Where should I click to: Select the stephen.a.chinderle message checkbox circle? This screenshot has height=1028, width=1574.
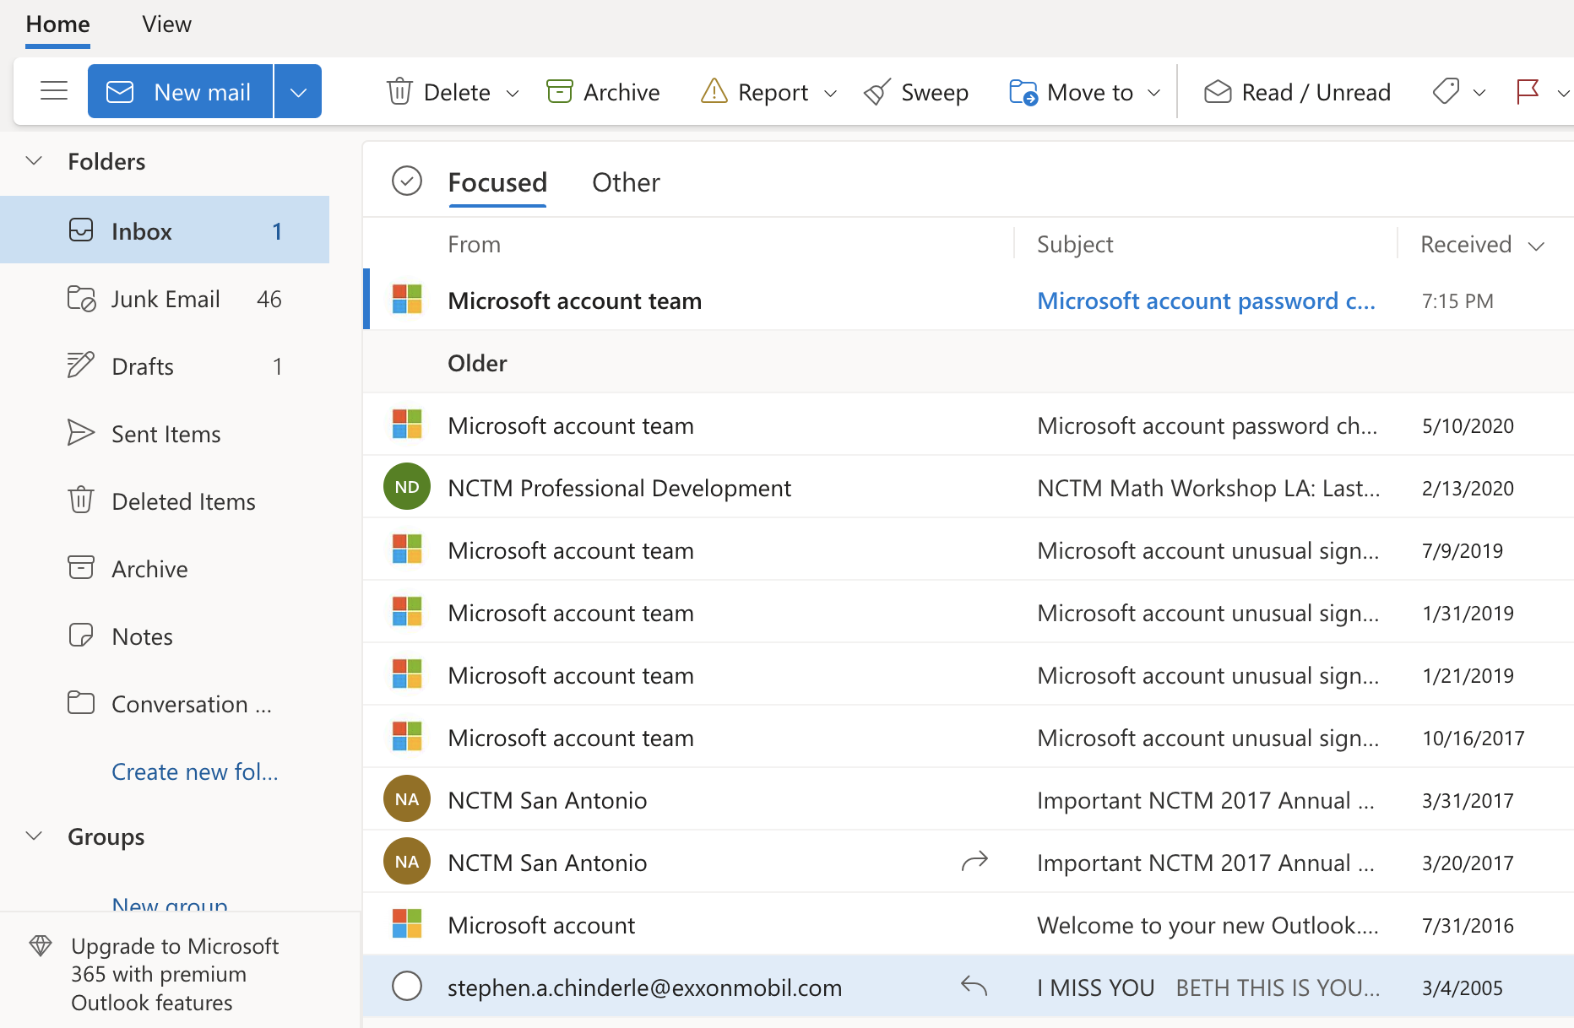tap(407, 986)
